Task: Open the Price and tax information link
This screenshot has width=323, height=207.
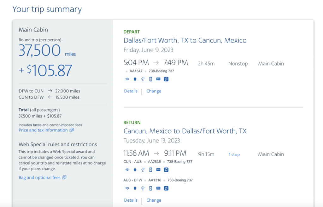Action: [x=43, y=130]
